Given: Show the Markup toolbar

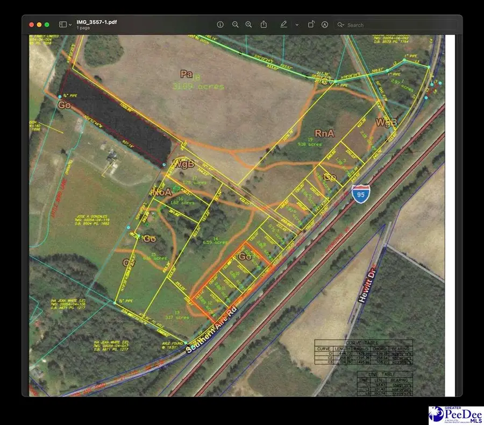Looking at the screenshot, I should tap(325, 25).
